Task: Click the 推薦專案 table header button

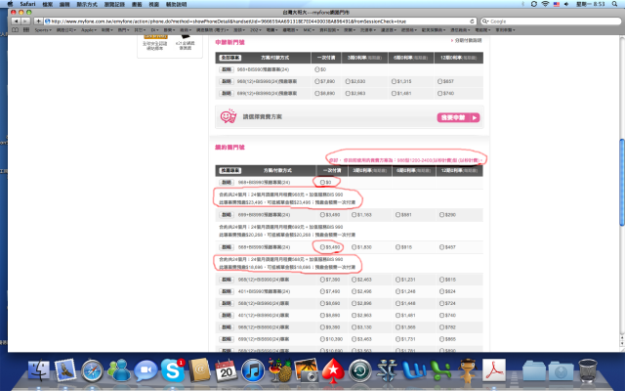Action: [230, 170]
